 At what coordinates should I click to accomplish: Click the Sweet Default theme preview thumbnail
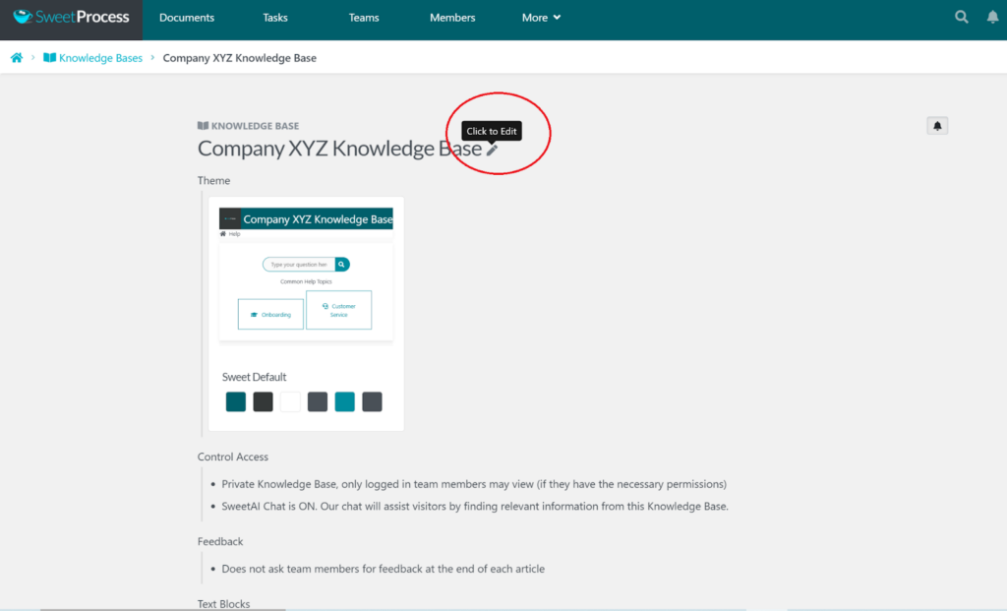tap(306, 275)
